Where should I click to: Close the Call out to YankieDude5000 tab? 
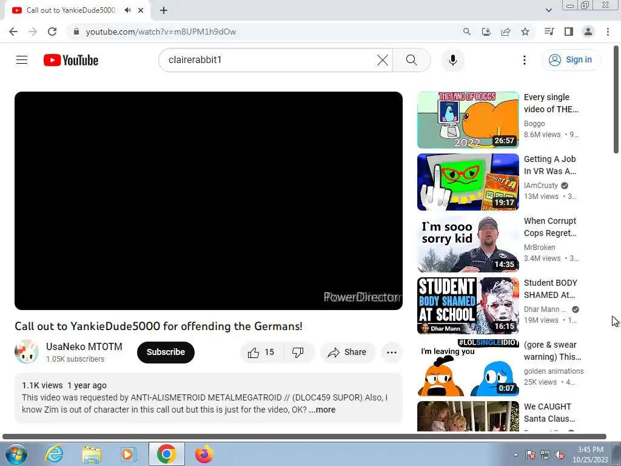[141, 10]
